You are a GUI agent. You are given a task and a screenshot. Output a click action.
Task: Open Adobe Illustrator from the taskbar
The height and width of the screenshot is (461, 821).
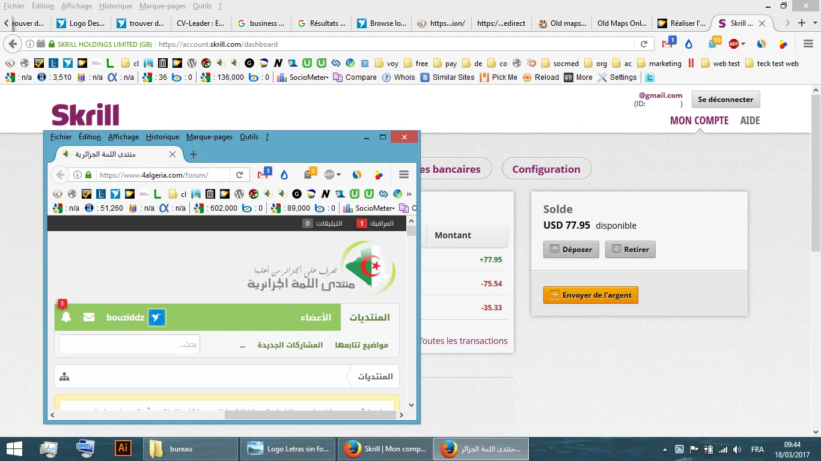click(x=123, y=448)
